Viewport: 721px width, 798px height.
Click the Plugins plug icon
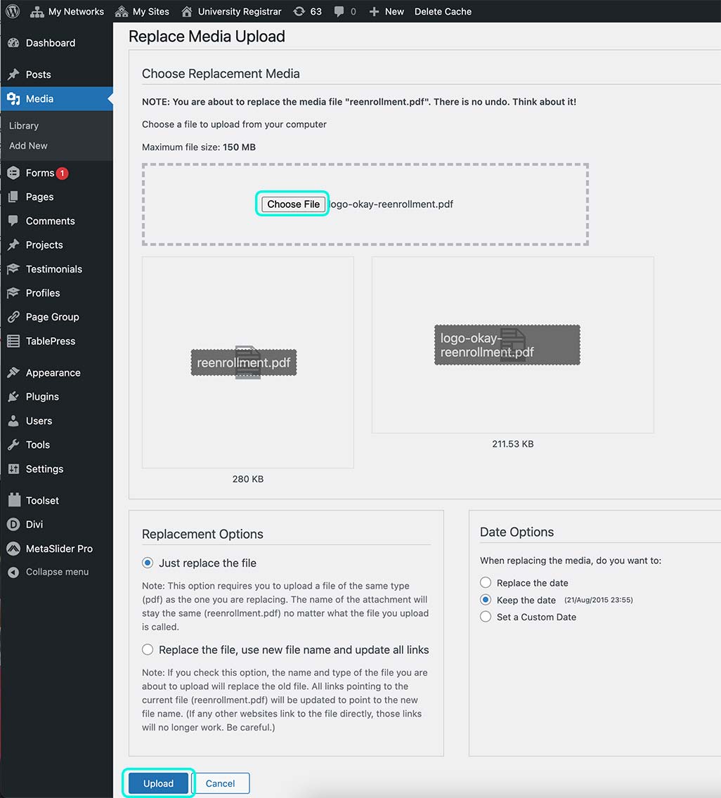click(x=13, y=397)
